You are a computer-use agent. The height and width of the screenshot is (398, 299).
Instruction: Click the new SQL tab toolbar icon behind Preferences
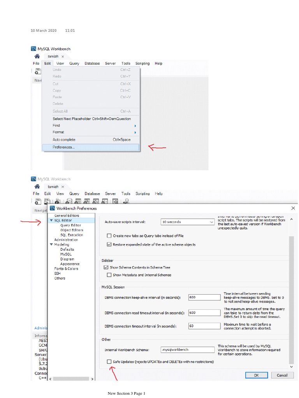[38, 201]
